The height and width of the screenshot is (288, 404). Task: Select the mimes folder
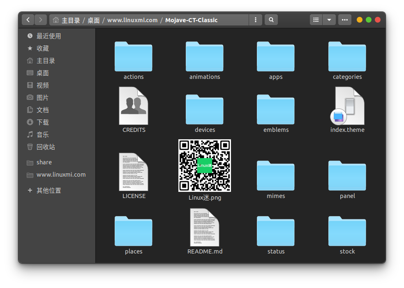pos(276,175)
